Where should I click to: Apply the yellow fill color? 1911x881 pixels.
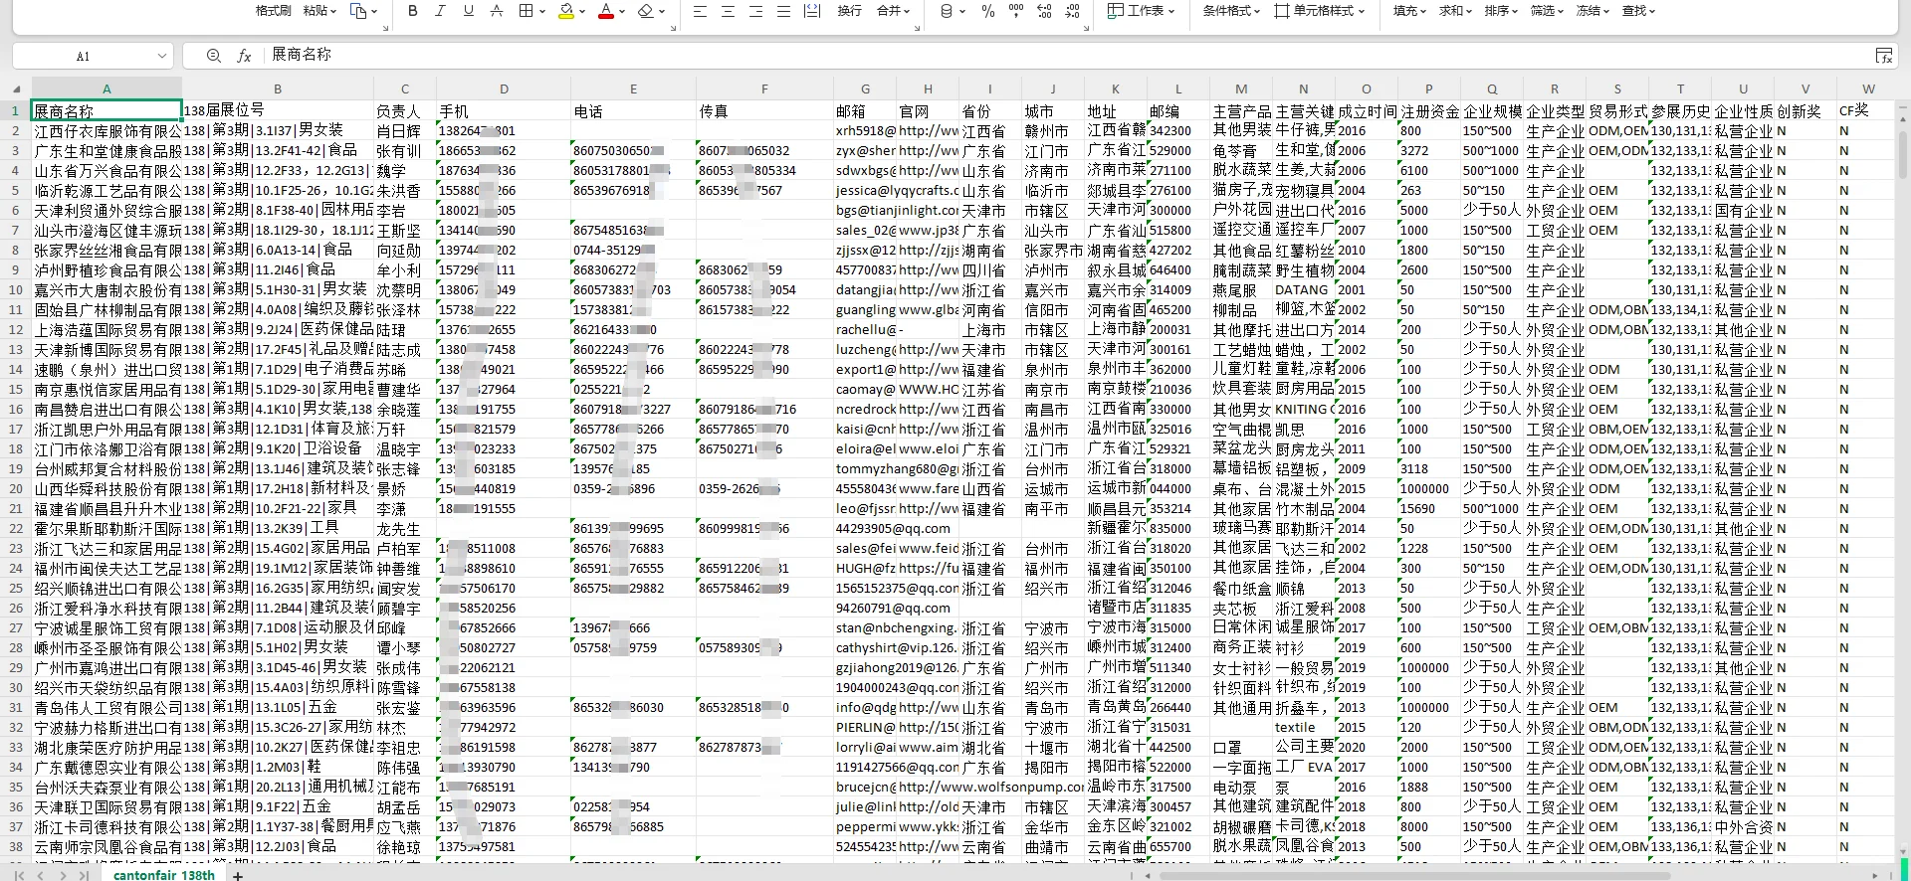coord(566,11)
